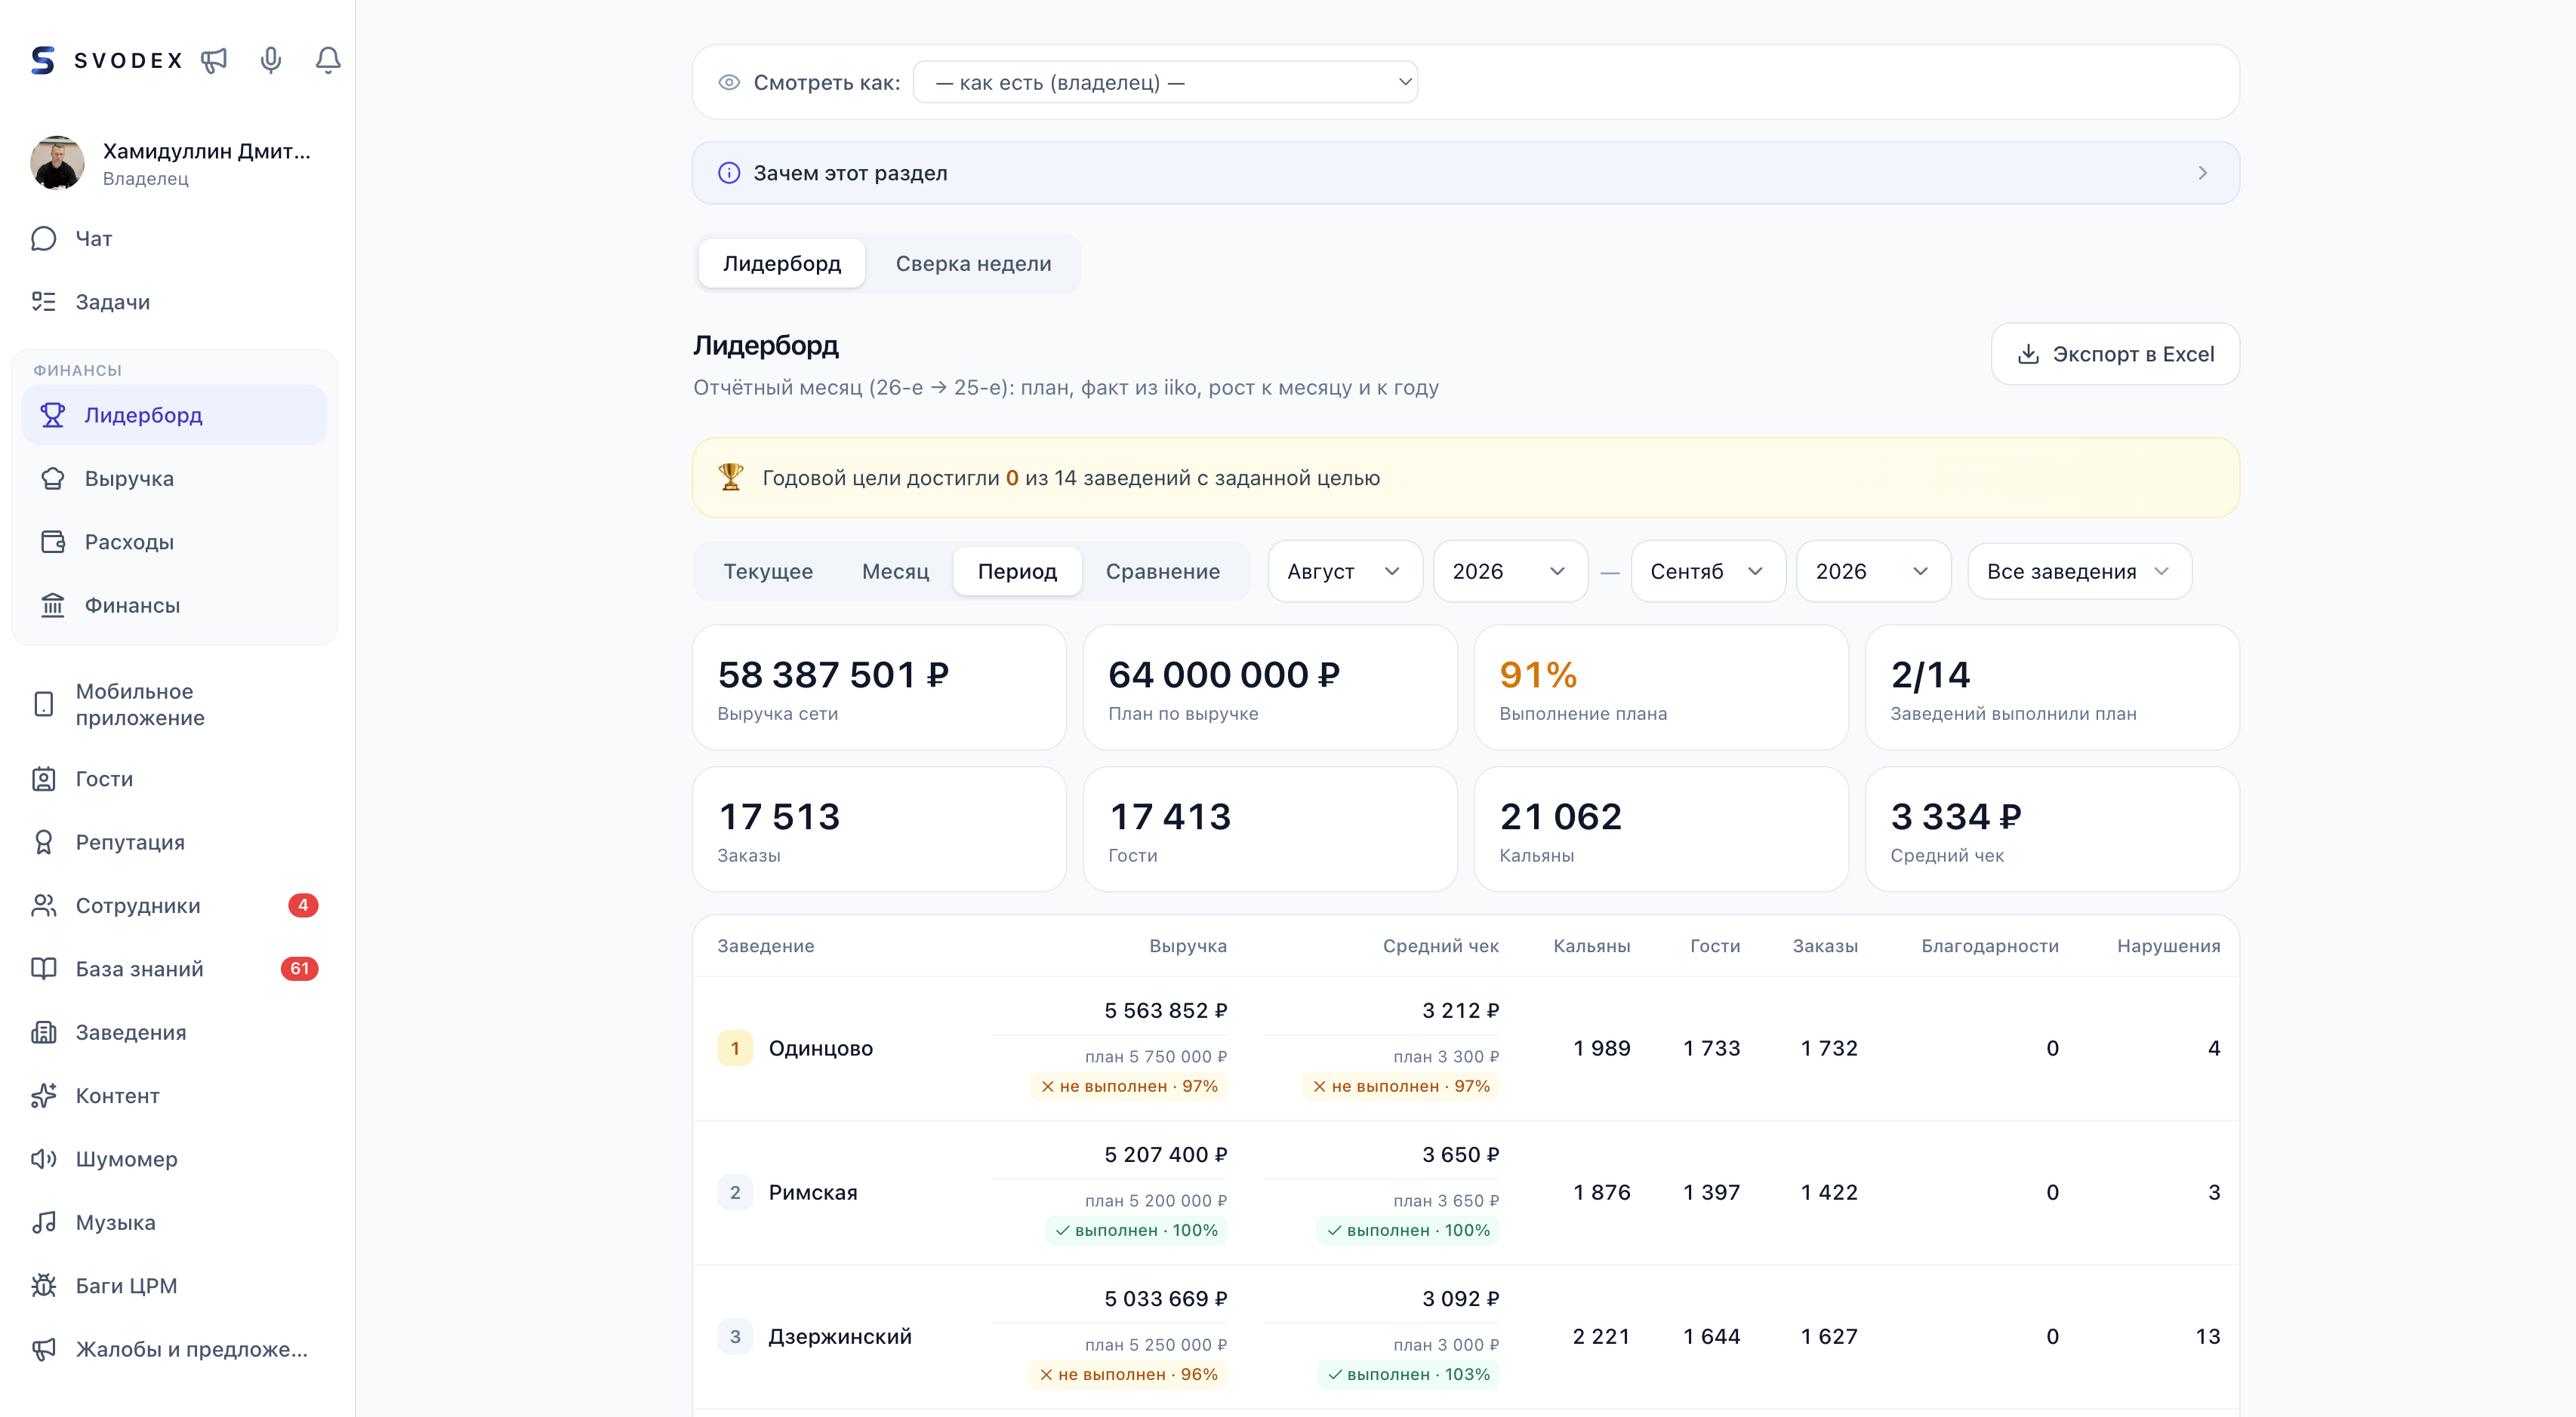
Task: Select the Месяц period mode
Action: (895, 572)
